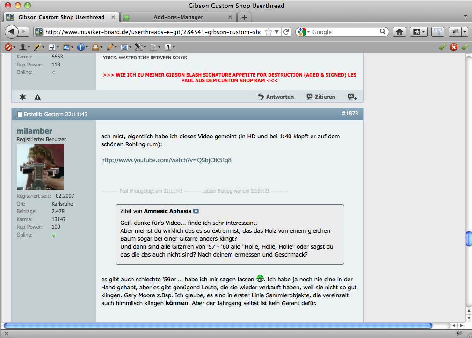Screen dimensions: 472x338
Task: Click the horizontal scrollbar left arrow
Action: point(454,325)
